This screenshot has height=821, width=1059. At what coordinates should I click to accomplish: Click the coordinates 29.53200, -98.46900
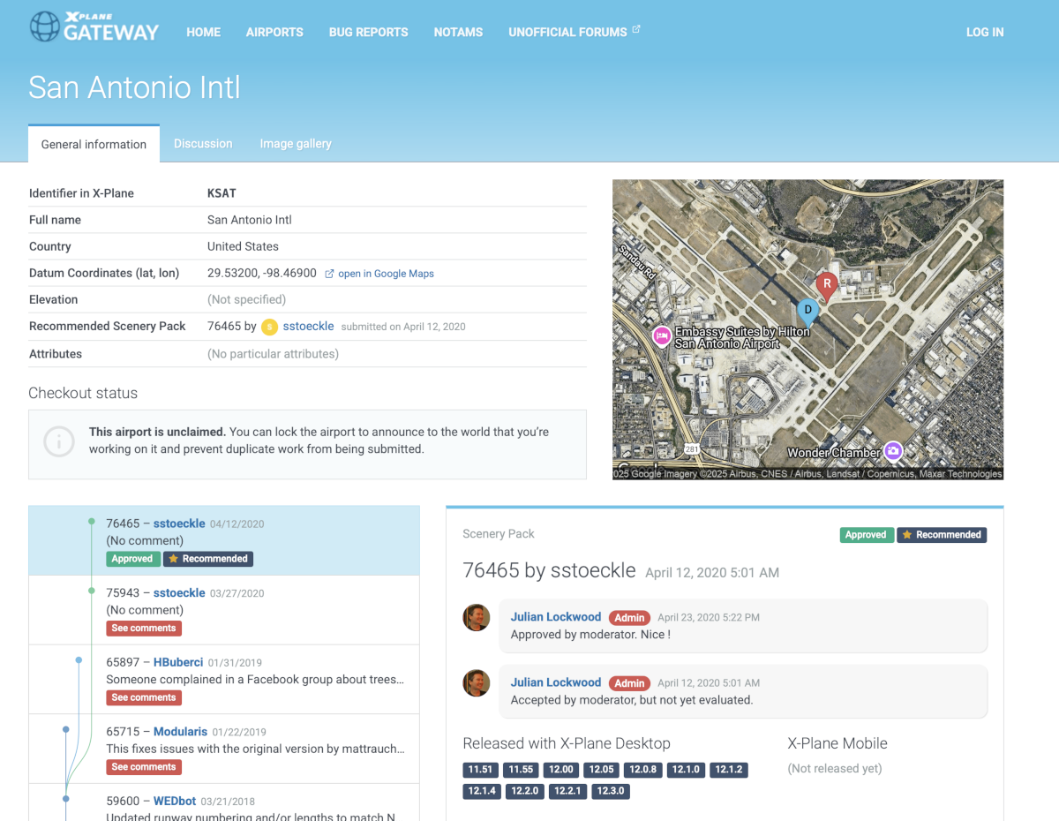coord(262,274)
